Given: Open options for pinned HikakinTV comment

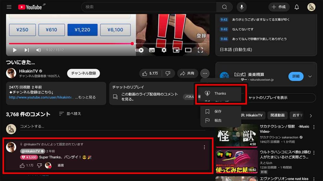Looking at the screenshot, I should [204, 147].
